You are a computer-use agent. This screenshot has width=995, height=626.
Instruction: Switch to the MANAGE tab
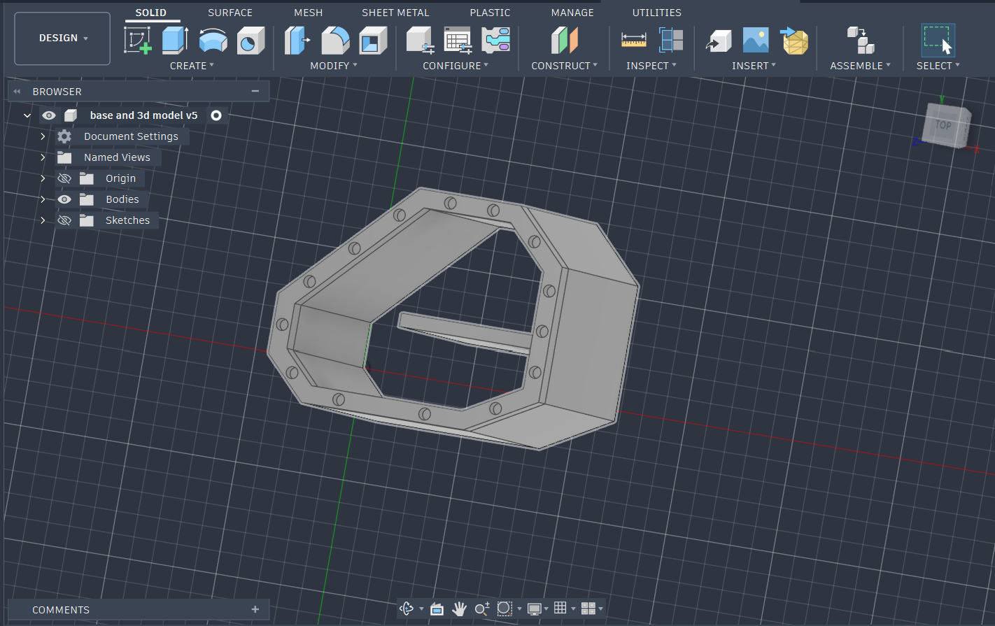(572, 13)
